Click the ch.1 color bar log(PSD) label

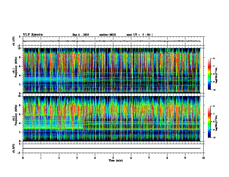pos(217,75)
